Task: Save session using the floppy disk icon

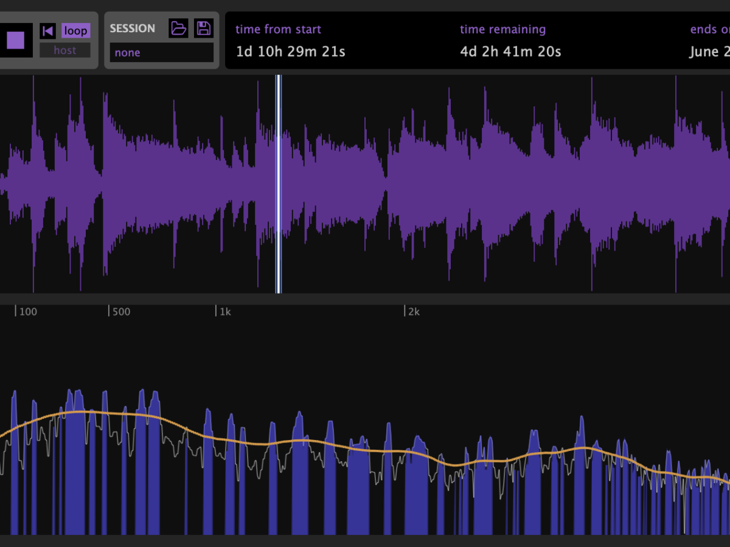Action: point(203,28)
